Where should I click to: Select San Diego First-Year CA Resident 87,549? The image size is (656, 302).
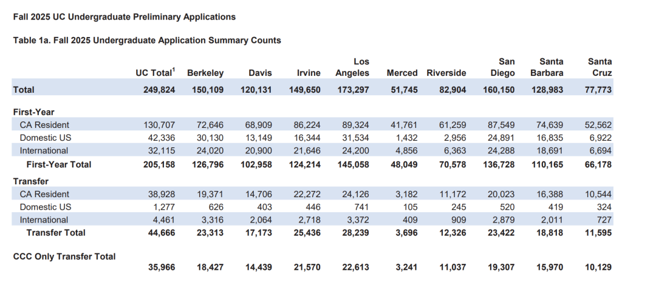pyautogui.click(x=501, y=124)
